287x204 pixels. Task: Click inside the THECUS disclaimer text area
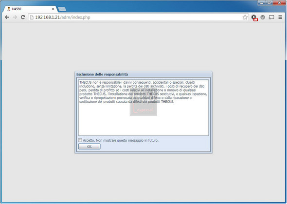coord(143,108)
